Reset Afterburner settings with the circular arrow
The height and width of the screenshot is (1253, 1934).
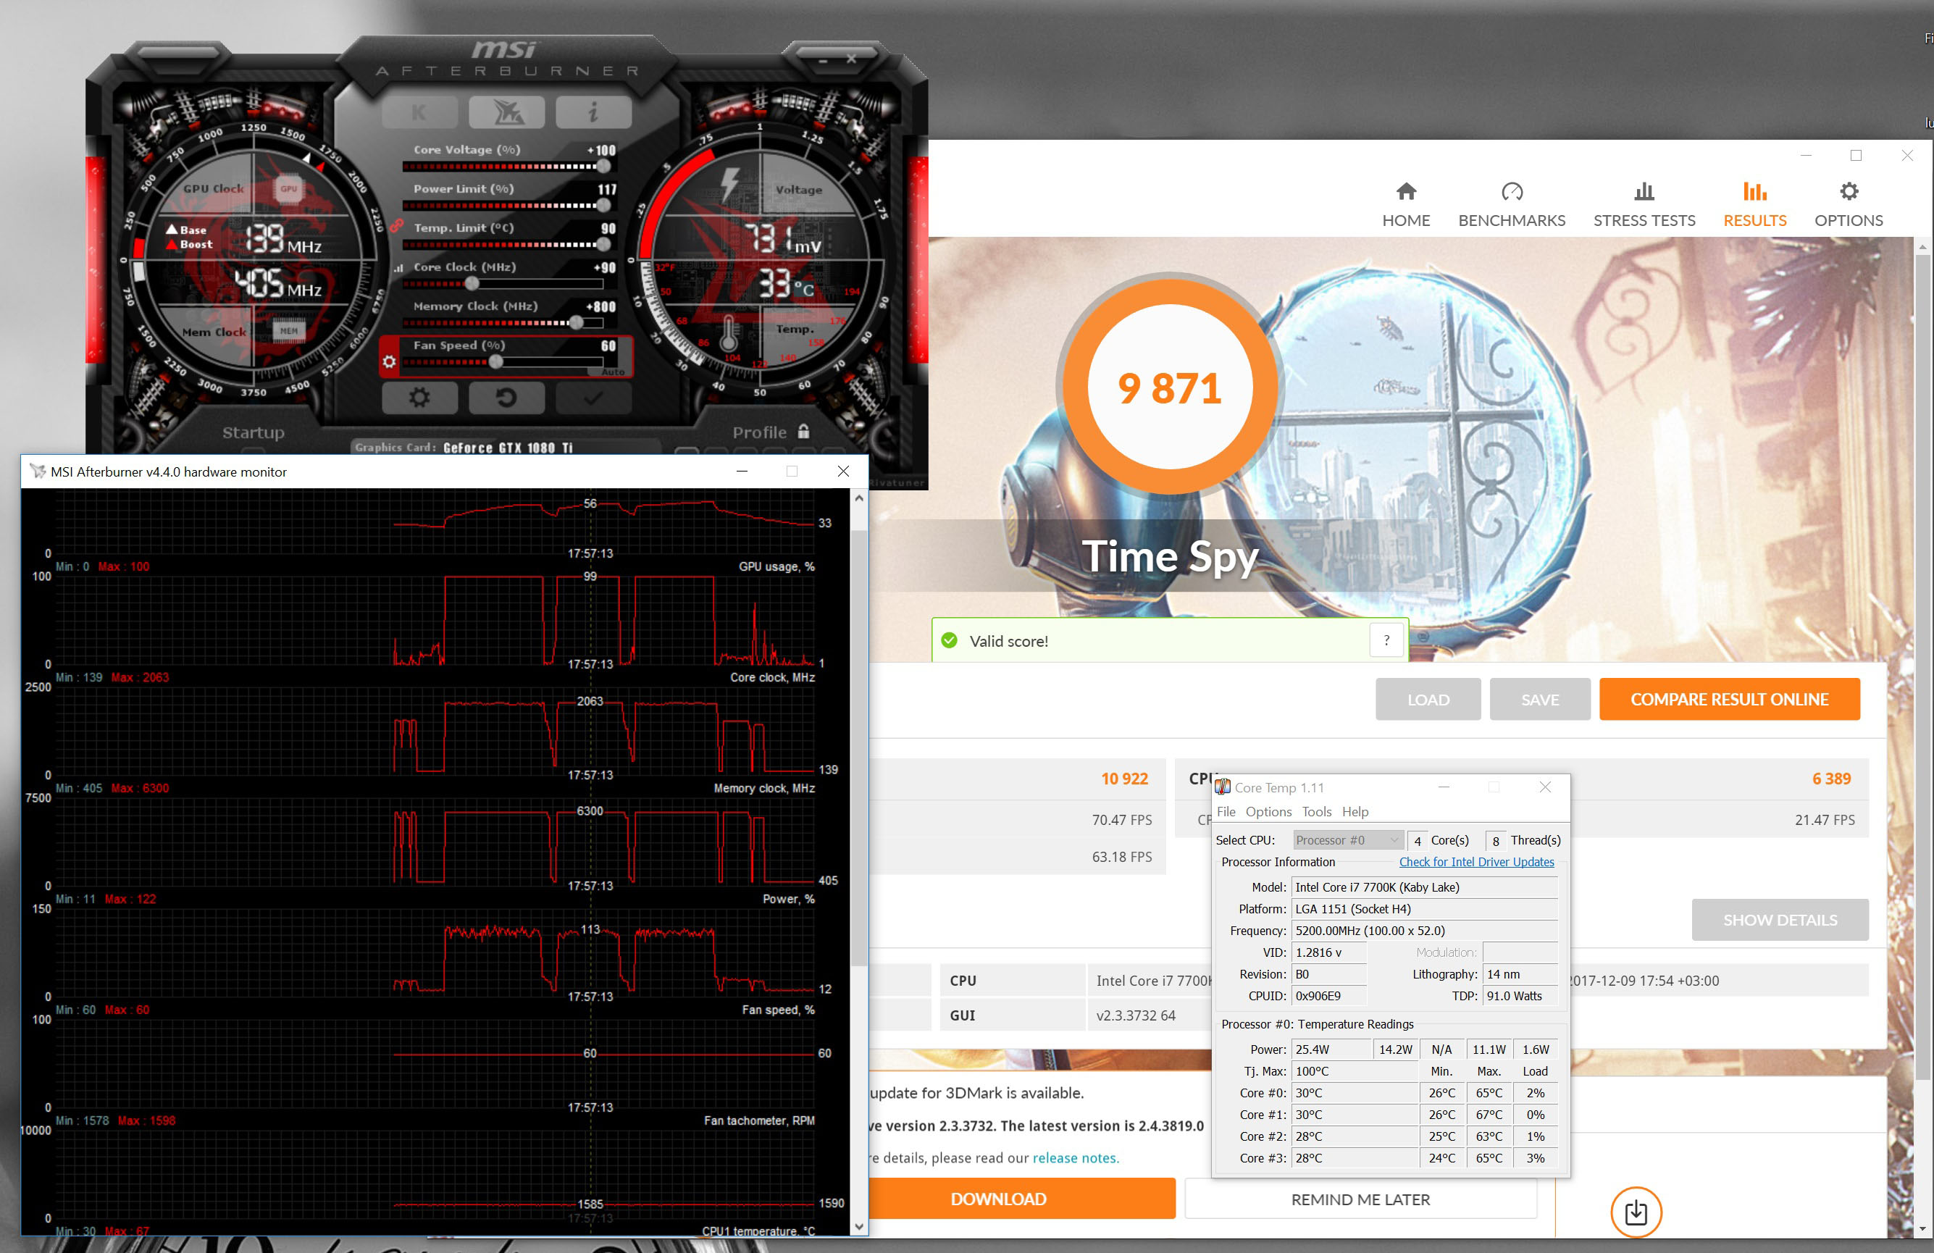[506, 398]
